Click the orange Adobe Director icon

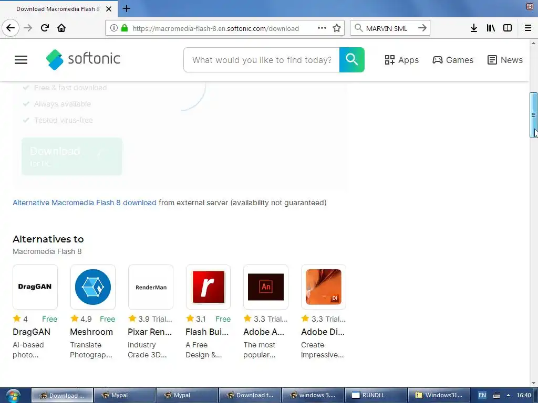[324, 287]
